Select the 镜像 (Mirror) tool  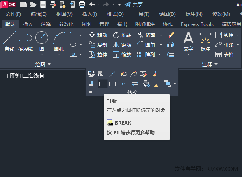pyautogui.click(x=122, y=45)
